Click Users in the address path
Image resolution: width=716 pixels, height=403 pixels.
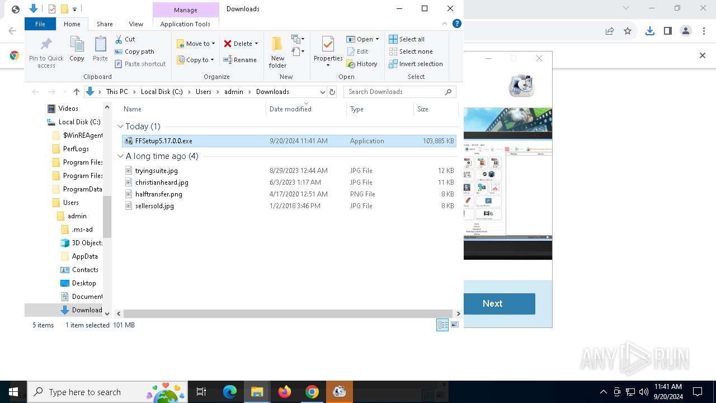[x=204, y=92]
